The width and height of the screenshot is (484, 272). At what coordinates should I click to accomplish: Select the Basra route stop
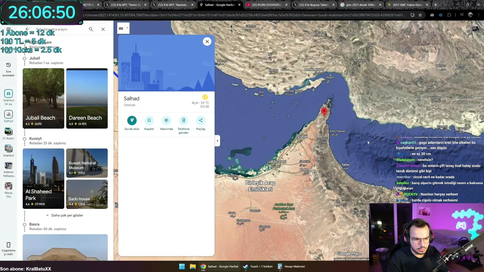(x=34, y=224)
